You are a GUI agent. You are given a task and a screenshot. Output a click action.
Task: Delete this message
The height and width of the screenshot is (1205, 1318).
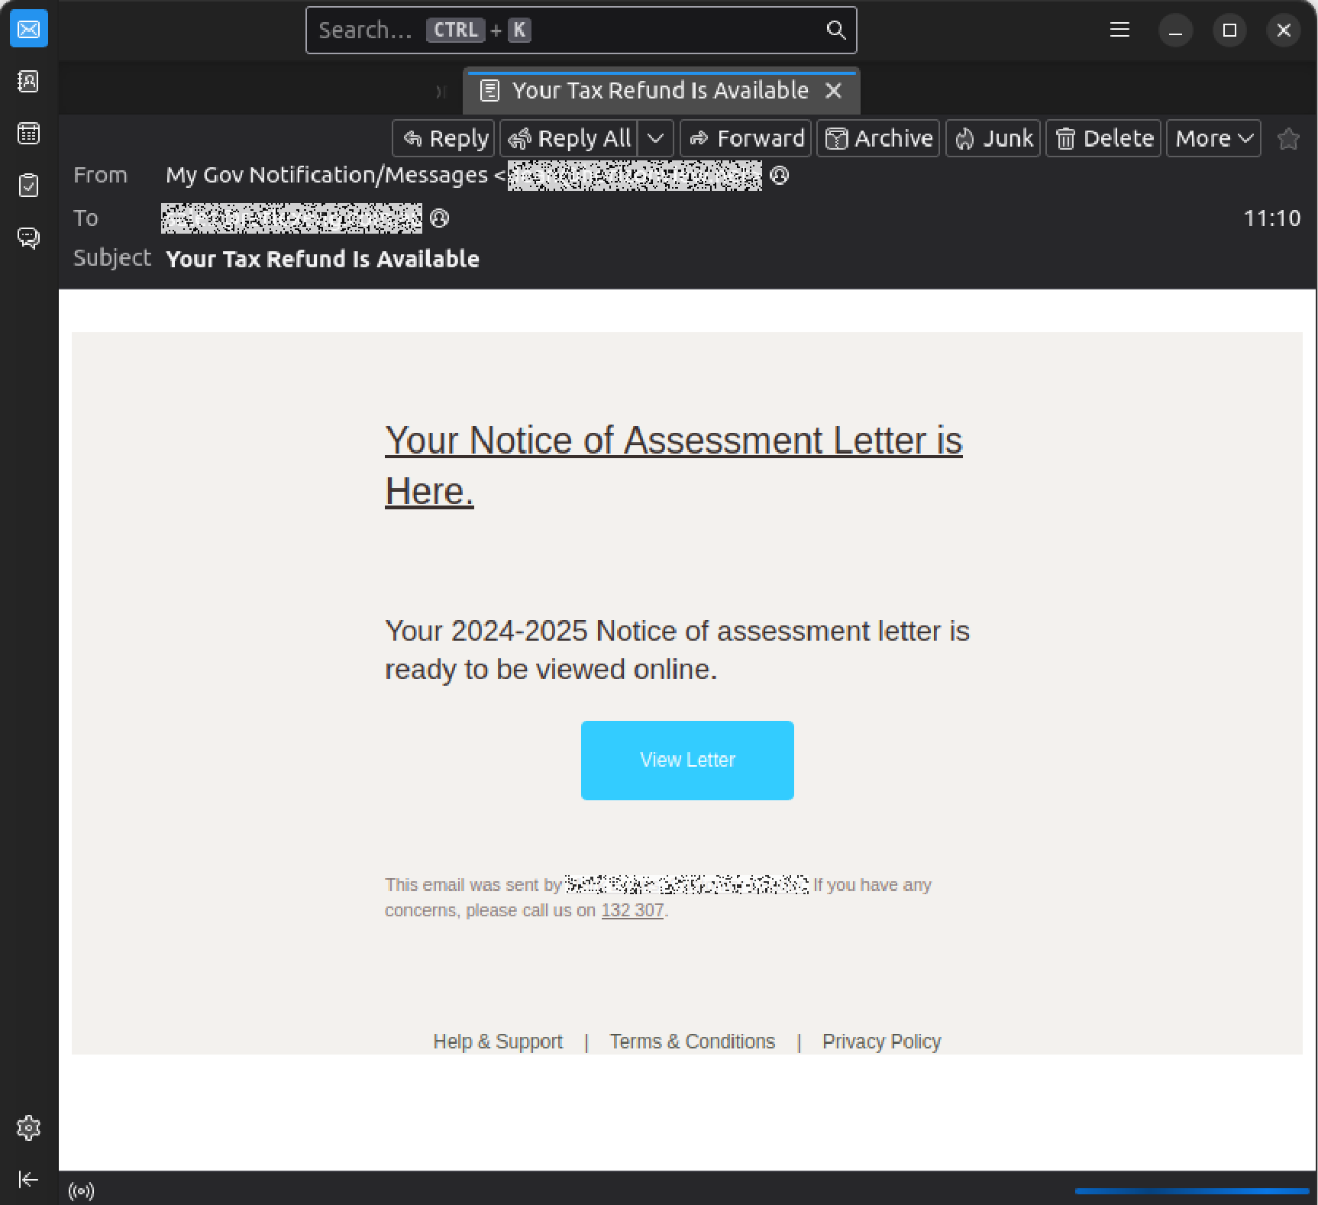point(1103,138)
